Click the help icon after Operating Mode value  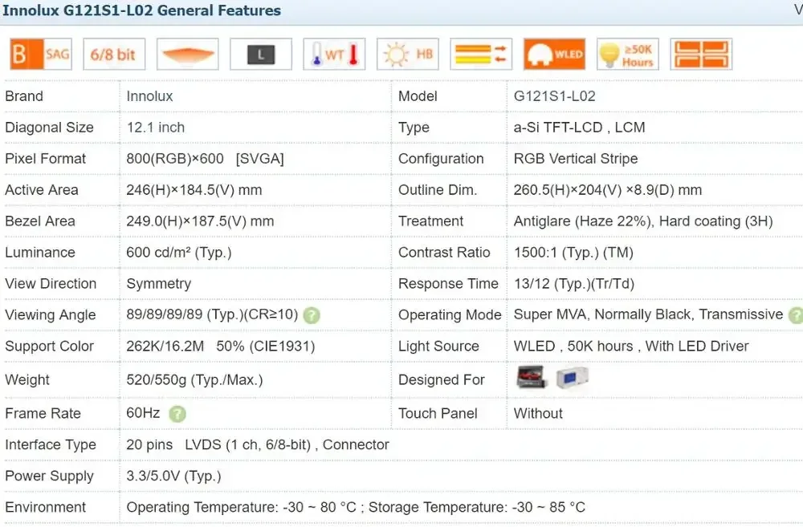coord(796,315)
